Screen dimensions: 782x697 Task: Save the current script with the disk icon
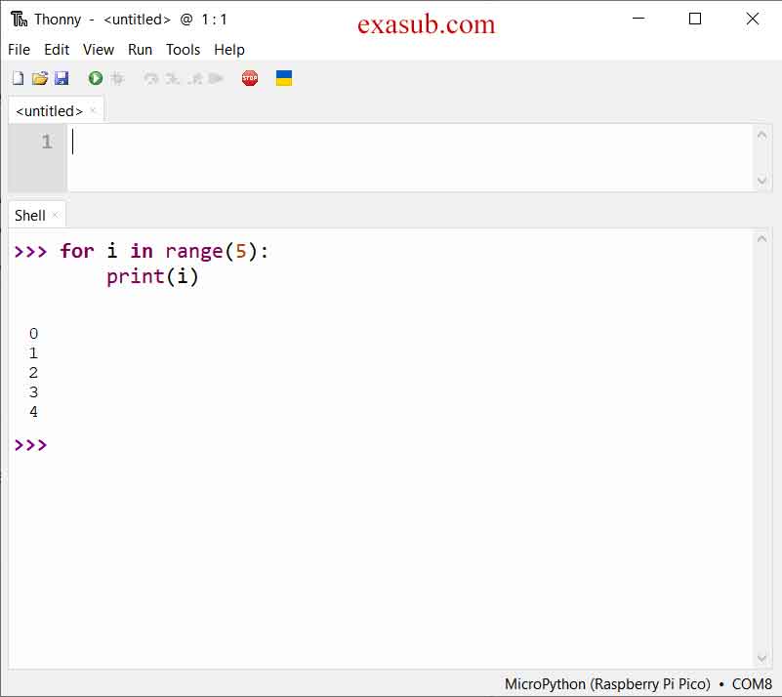(62, 77)
